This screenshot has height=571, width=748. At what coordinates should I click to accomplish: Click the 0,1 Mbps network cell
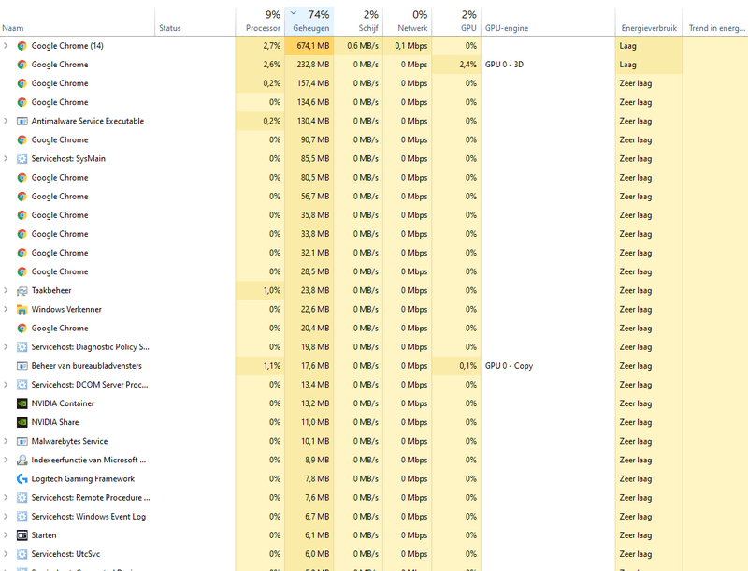[x=407, y=46]
